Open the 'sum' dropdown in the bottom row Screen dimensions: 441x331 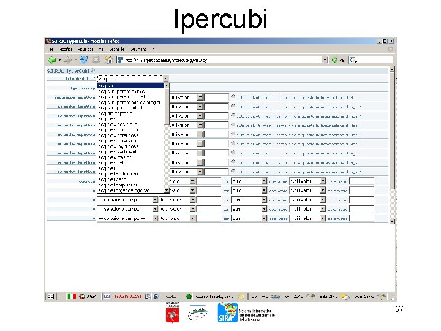pyautogui.click(x=249, y=218)
